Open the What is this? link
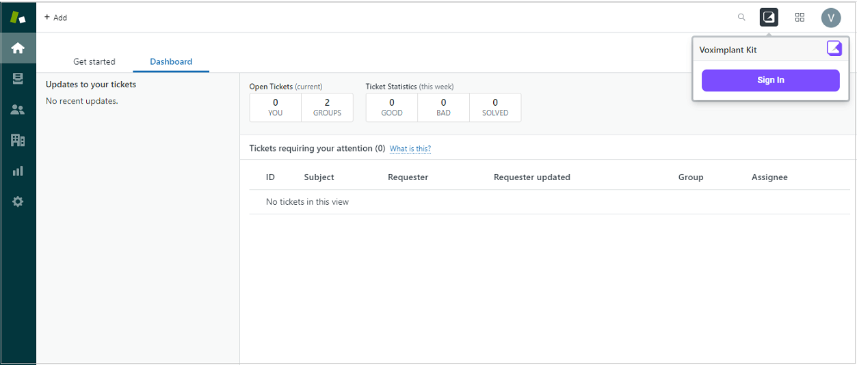This screenshot has width=857, height=365. tap(410, 149)
